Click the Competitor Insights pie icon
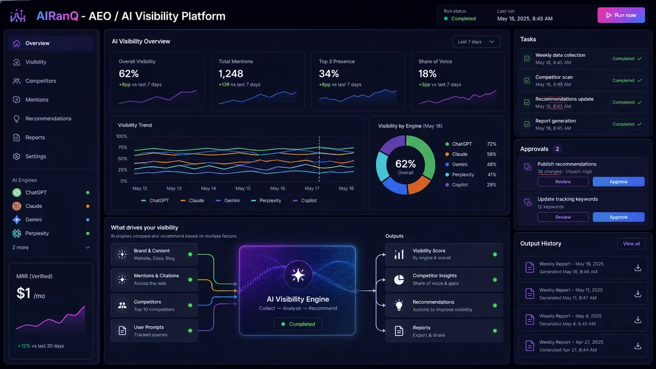This screenshot has height=369, width=656. (399, 279)
